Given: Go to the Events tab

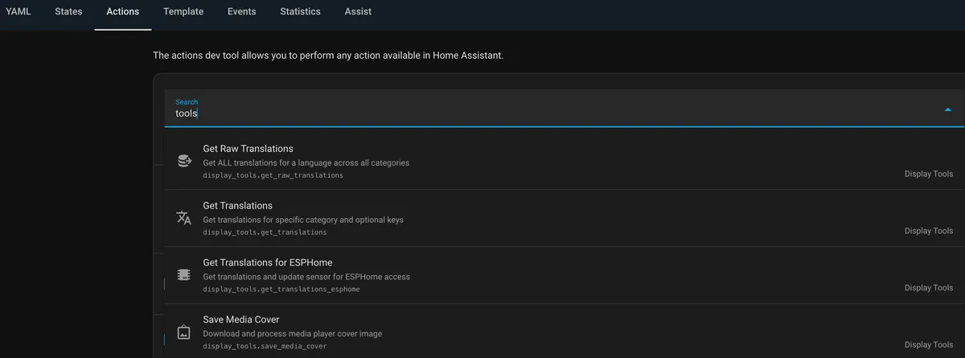Looking at the screenshot, I should [x=242, y=11].
